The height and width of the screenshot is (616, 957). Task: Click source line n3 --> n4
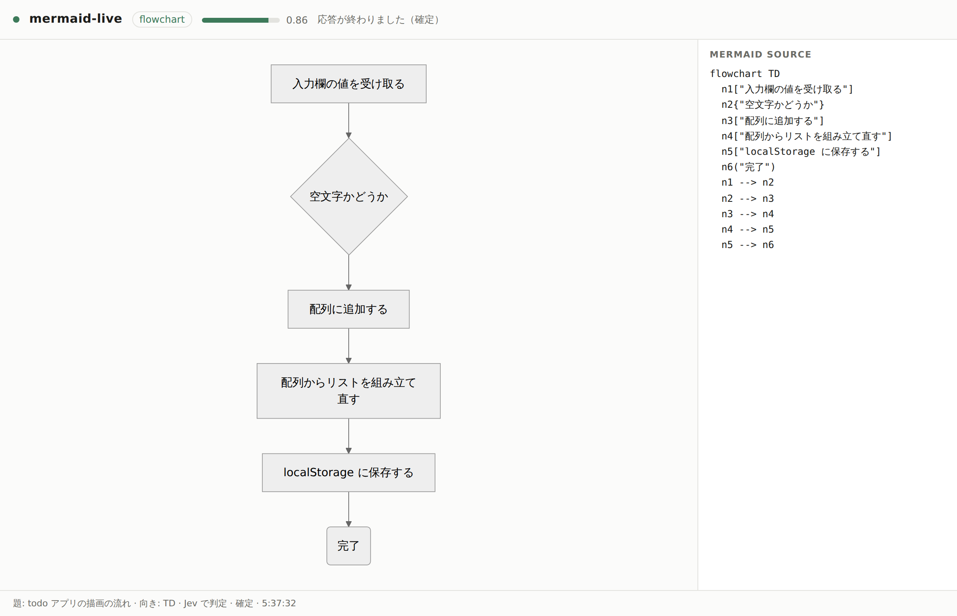(747, 214)
